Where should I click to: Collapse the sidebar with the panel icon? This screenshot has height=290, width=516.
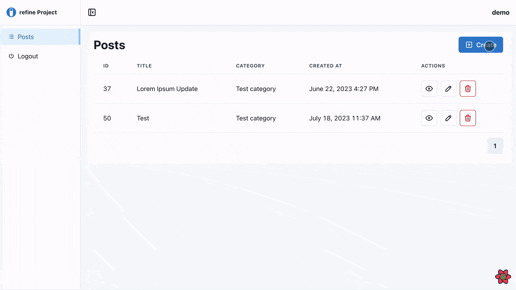pyautogui.click(x=92, y=12)
